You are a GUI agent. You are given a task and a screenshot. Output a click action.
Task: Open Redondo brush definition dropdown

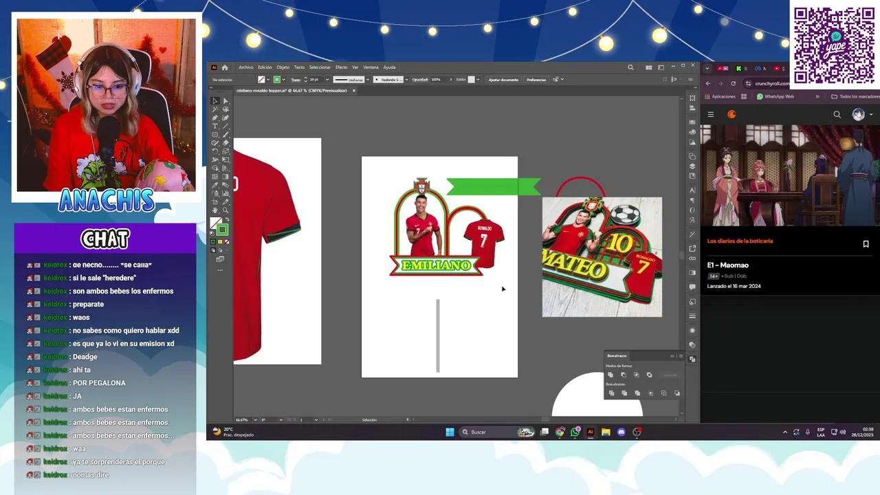407,79
